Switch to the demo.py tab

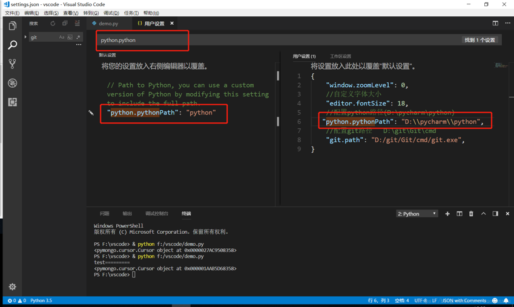point(108,24)
